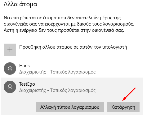Click the word υπολογιστή in add-person label
Screen dimensions: 147x119
coord(114,47)
